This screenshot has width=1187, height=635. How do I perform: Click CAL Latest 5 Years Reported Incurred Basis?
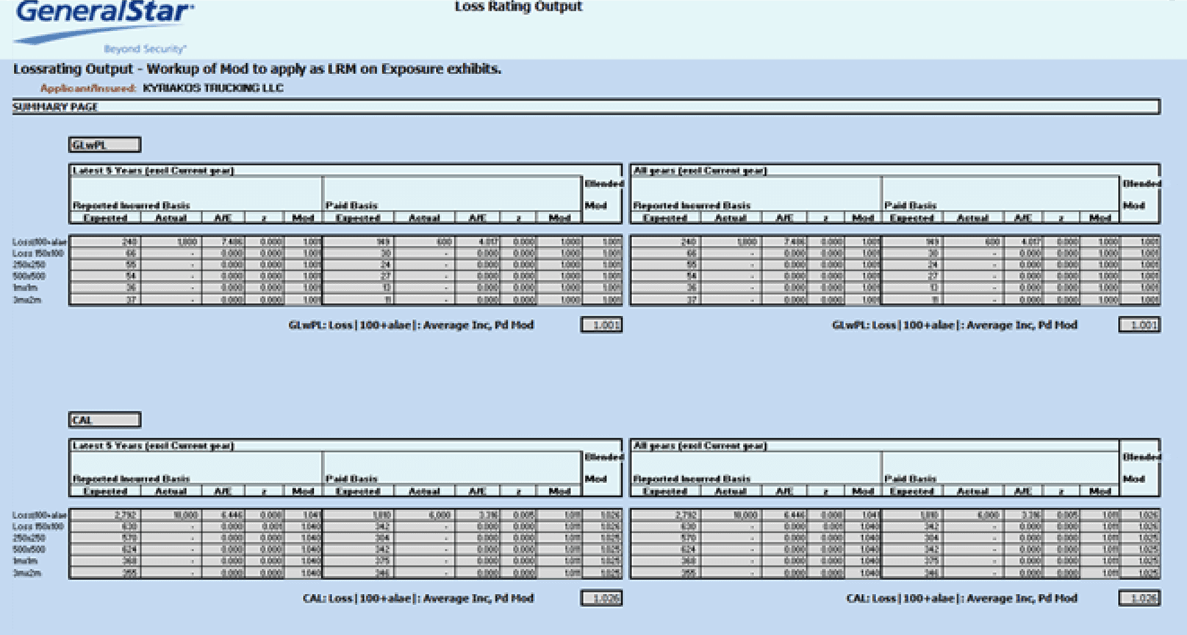point(131,479)
